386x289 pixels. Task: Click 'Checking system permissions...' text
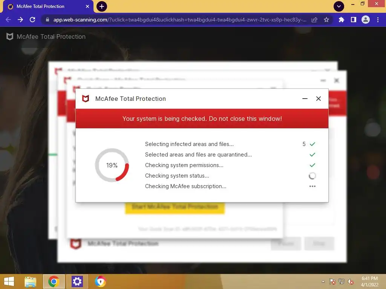point(184,165)
